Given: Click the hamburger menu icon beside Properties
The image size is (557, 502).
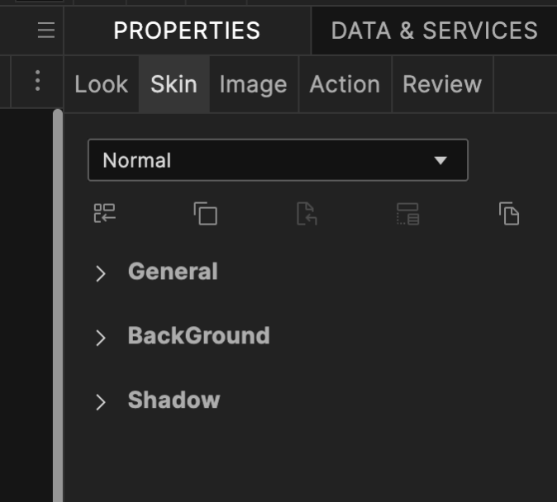Looking at the screenshot, I should (x=46, y=31).
